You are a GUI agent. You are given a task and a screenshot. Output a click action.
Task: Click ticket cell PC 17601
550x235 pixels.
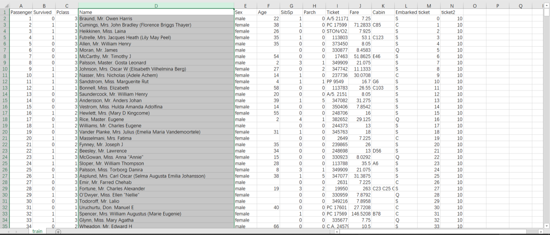coord(337,207)
